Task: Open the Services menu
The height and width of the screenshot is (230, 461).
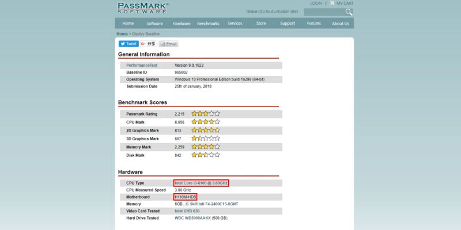Action: [235, 23]
